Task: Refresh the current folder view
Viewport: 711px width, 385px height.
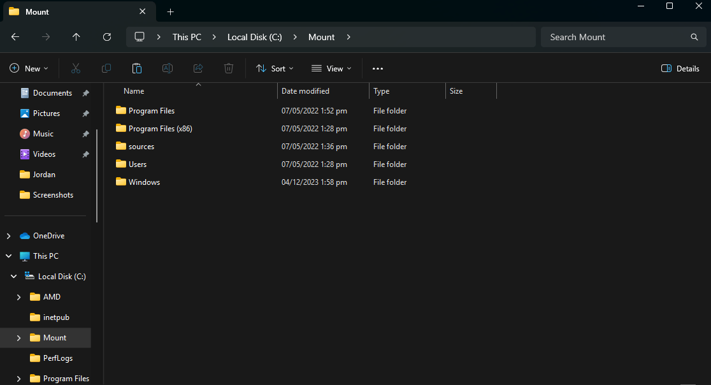Action: click(x=107, y=37)
